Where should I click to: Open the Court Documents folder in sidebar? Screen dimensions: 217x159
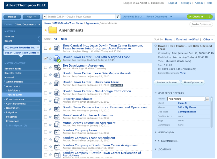click(x=16, y=104)
